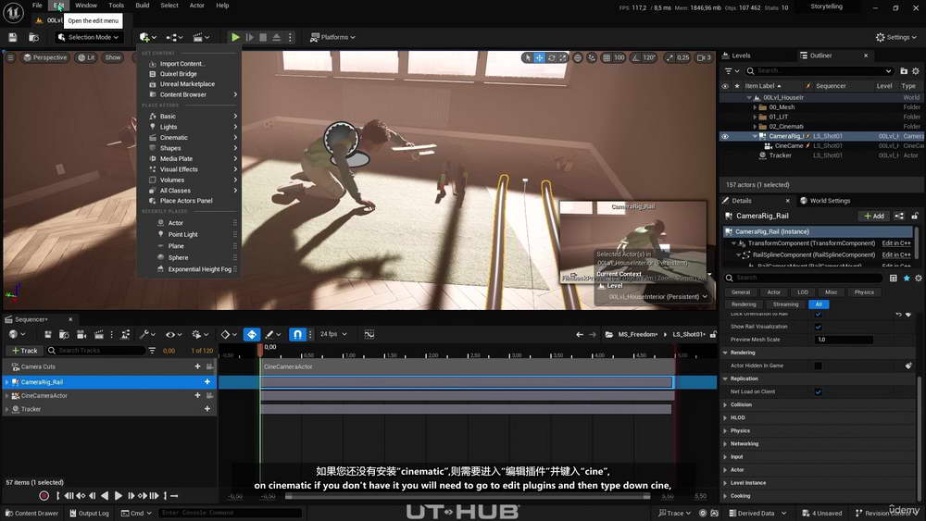This screenshot has height=521, width=926.
Task: Select the General filter in Details
Action: click(741, 292)
